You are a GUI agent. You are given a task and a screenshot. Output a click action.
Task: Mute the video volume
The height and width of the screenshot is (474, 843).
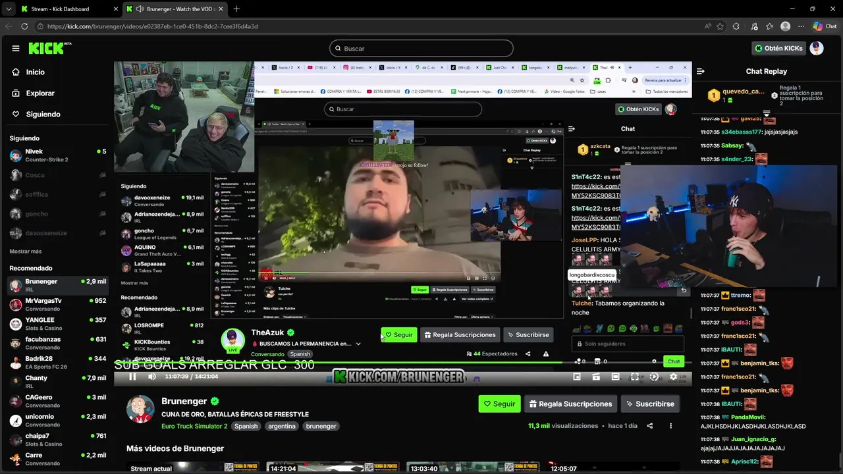click(x=152, y=377)
